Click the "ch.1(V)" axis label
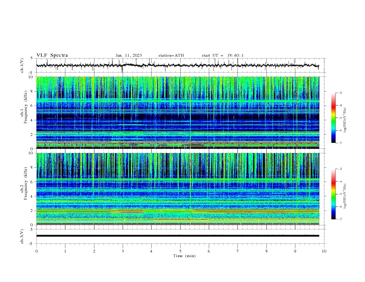 pos(22,65)
